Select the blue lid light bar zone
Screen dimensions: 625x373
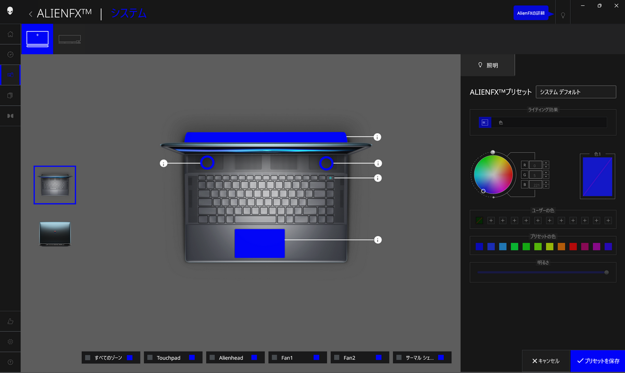(266, 137)
